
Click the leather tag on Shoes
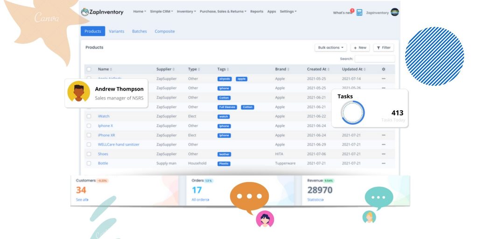tap(224, 154)
